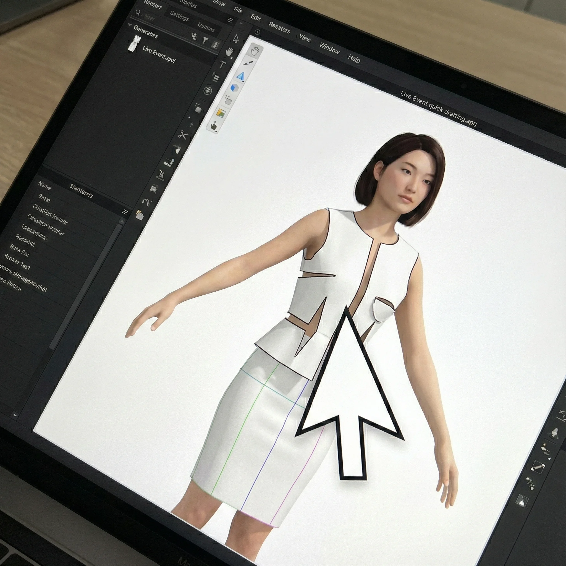
Task: Open the hamburger menu above the Standards list
Action: (x=125, y=212)
